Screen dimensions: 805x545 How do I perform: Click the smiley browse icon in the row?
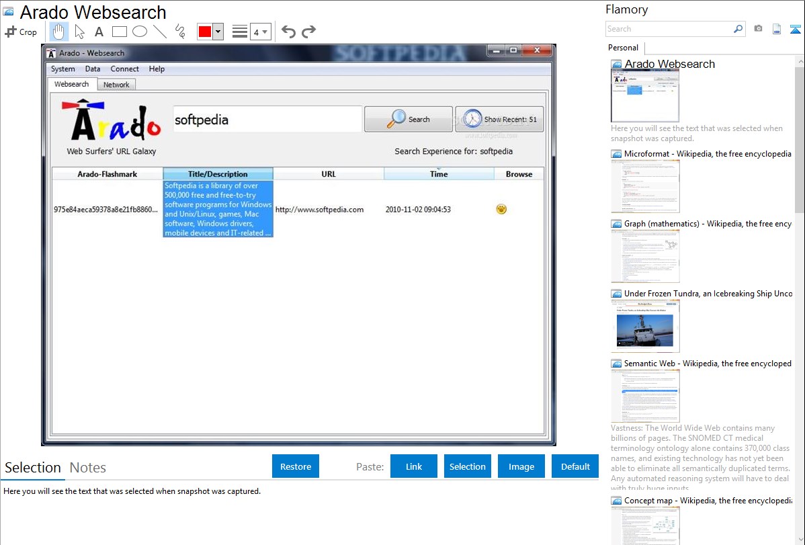point(501,209)
